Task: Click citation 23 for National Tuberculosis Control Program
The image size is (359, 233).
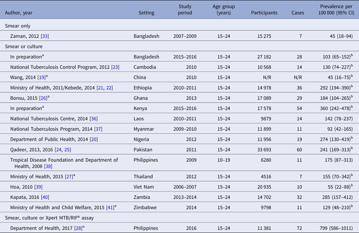Action: click(115, 67)
